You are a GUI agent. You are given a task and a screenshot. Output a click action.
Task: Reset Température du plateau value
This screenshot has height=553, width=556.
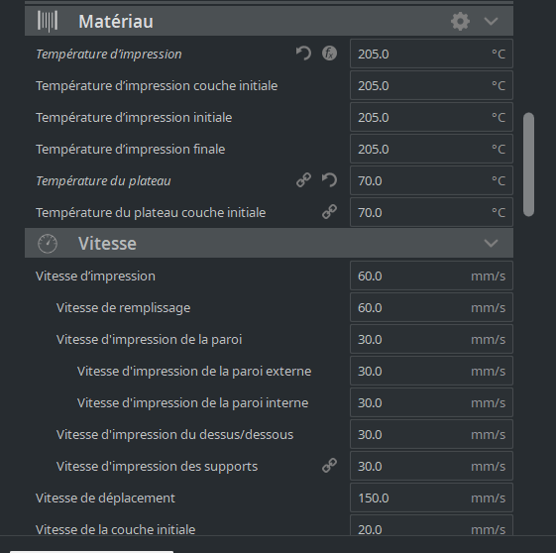pyautogui.click(x=329, y=180)
